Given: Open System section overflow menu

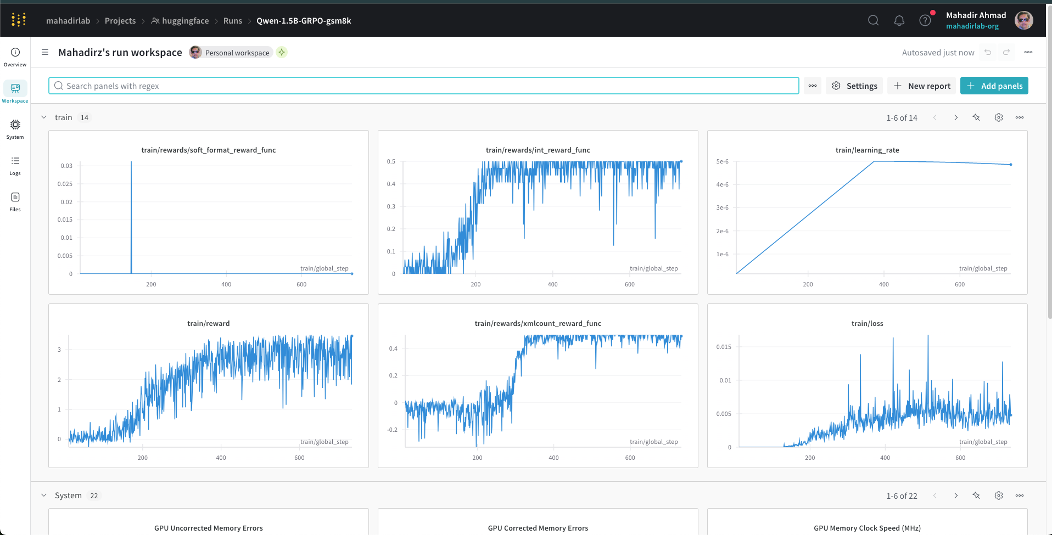Looking at the screenshot, I should (x=1020, y=495).
